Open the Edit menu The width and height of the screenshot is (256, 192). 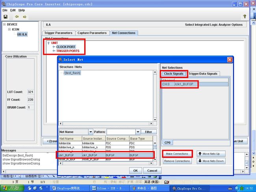(x=13, y=10)
